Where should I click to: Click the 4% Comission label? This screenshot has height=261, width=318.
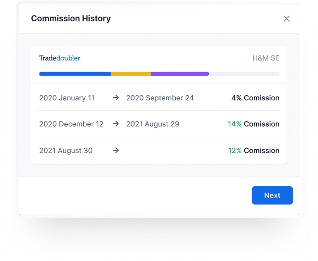click(255, 98)
